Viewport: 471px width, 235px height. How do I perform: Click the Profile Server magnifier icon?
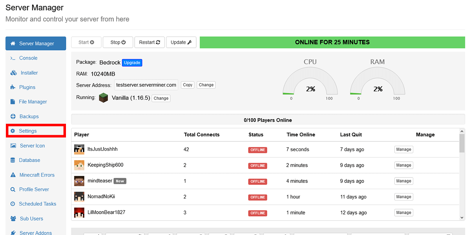coord(13,189)
